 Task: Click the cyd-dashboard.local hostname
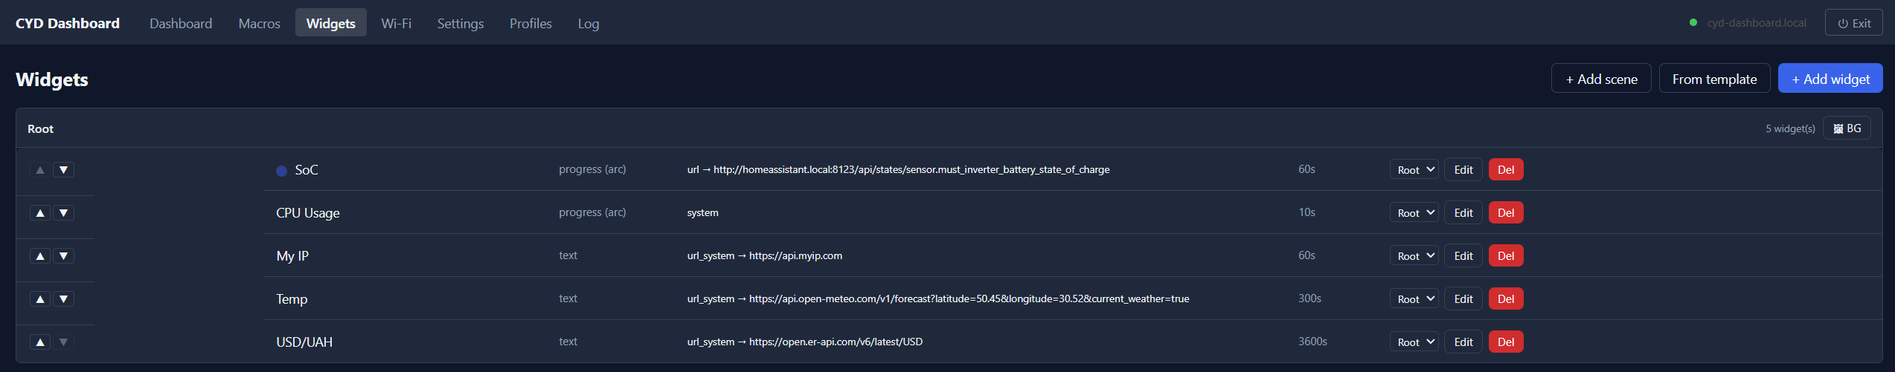tap(1757, 23)
